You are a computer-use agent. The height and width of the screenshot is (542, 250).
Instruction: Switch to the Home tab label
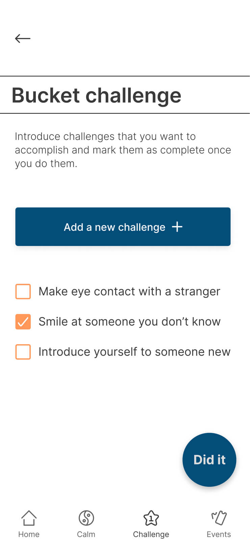29,534
